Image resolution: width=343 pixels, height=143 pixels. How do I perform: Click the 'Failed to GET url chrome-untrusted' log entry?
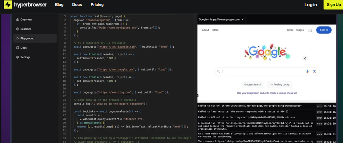tap(250, 106)
